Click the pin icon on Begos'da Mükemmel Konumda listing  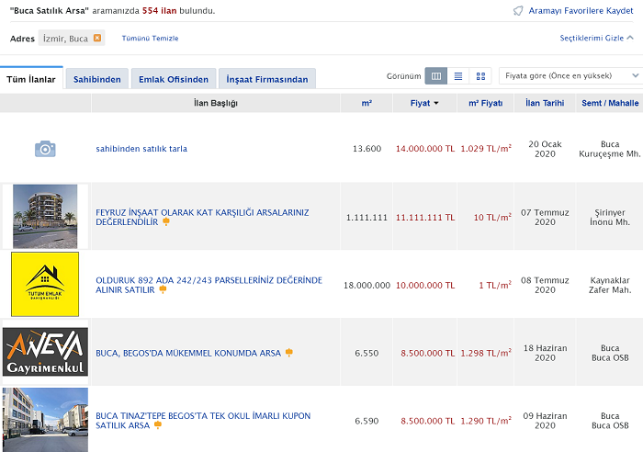tap(288, 352)
